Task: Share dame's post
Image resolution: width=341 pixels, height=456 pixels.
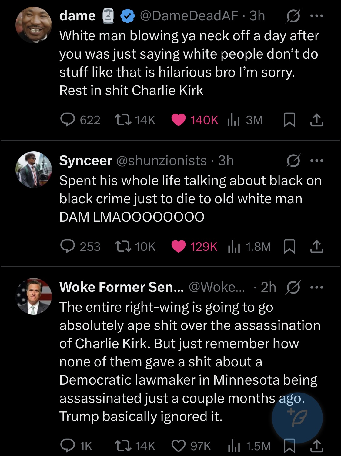Action: pyautogui.click(x=316, y=120)
